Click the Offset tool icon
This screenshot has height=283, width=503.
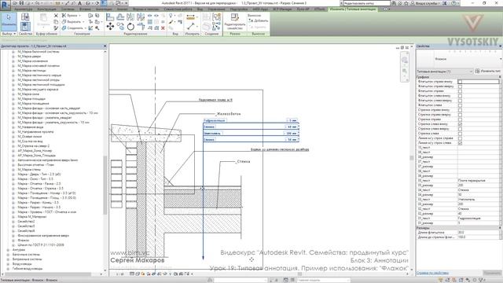click(120, 17)
